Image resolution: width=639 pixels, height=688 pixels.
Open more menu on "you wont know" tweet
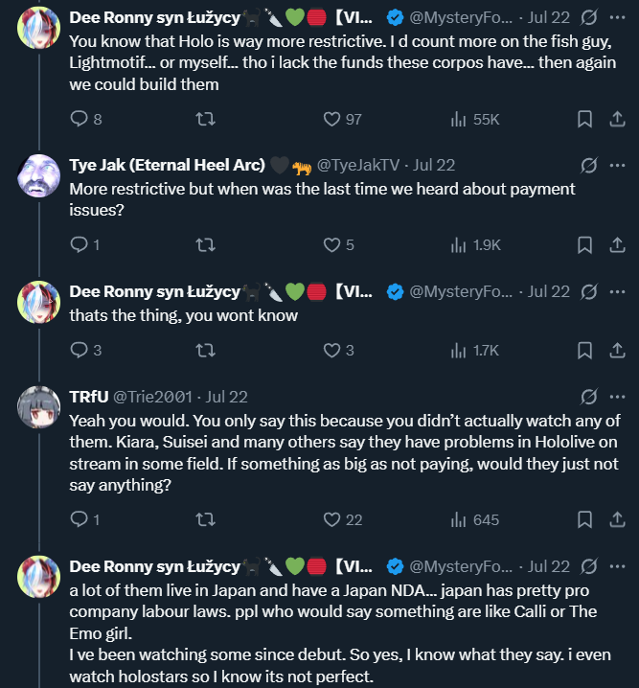point(617,290)
